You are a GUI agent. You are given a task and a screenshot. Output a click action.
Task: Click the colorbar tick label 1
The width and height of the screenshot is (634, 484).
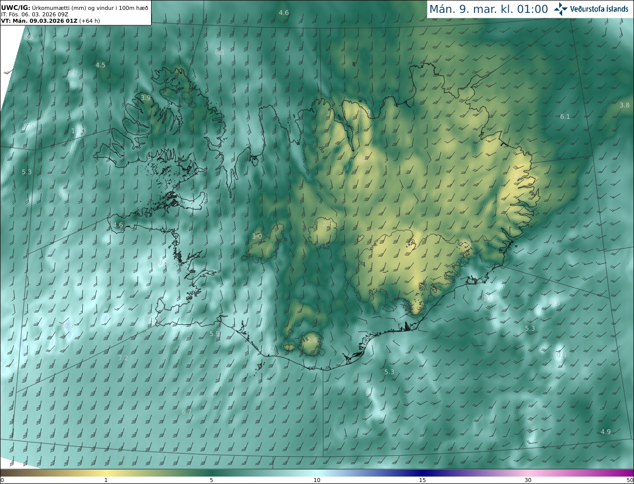(x=106, y=480)
